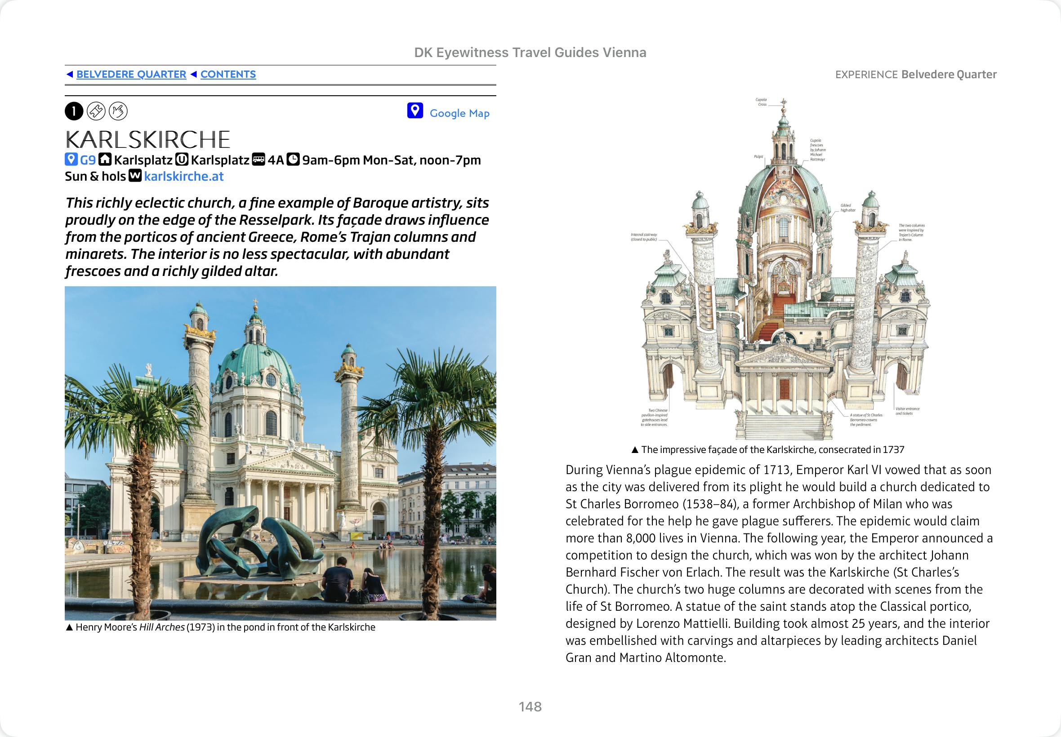Open the karlskirche.at website link

click(x=183, y=177)
